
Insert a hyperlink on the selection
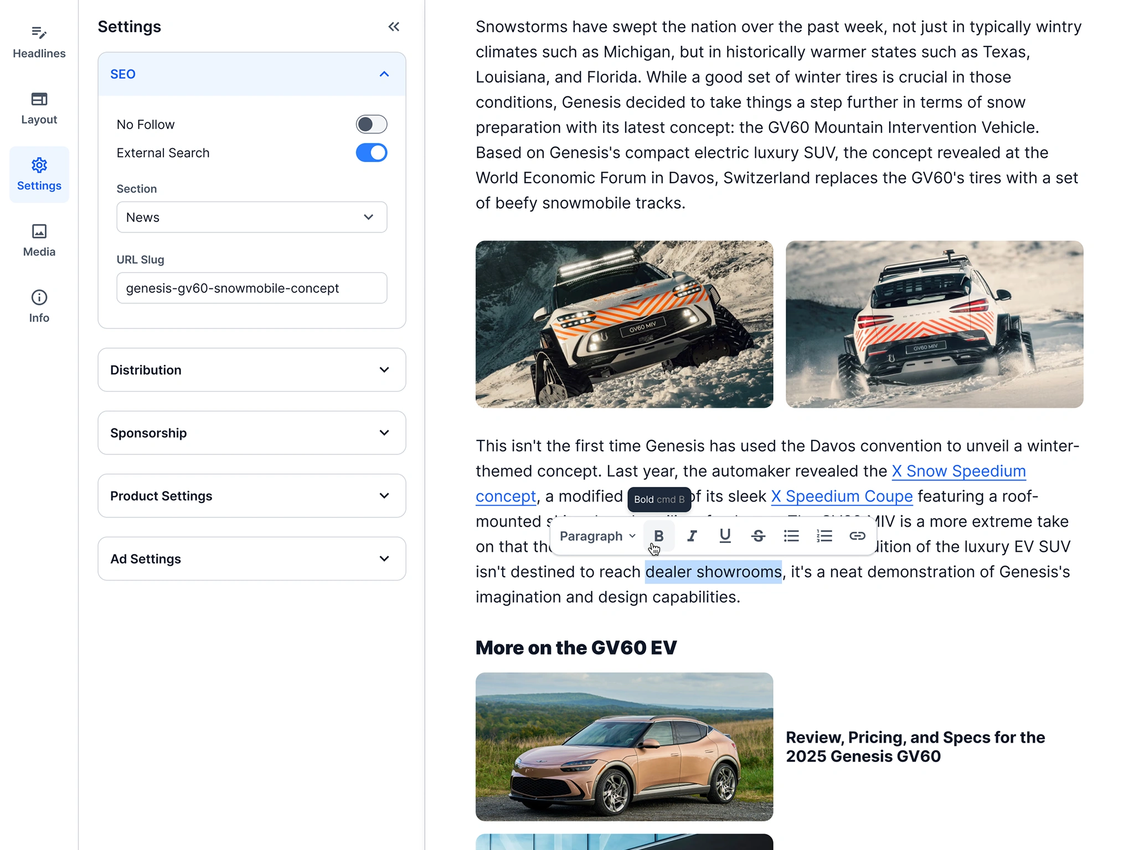[857, 535]
